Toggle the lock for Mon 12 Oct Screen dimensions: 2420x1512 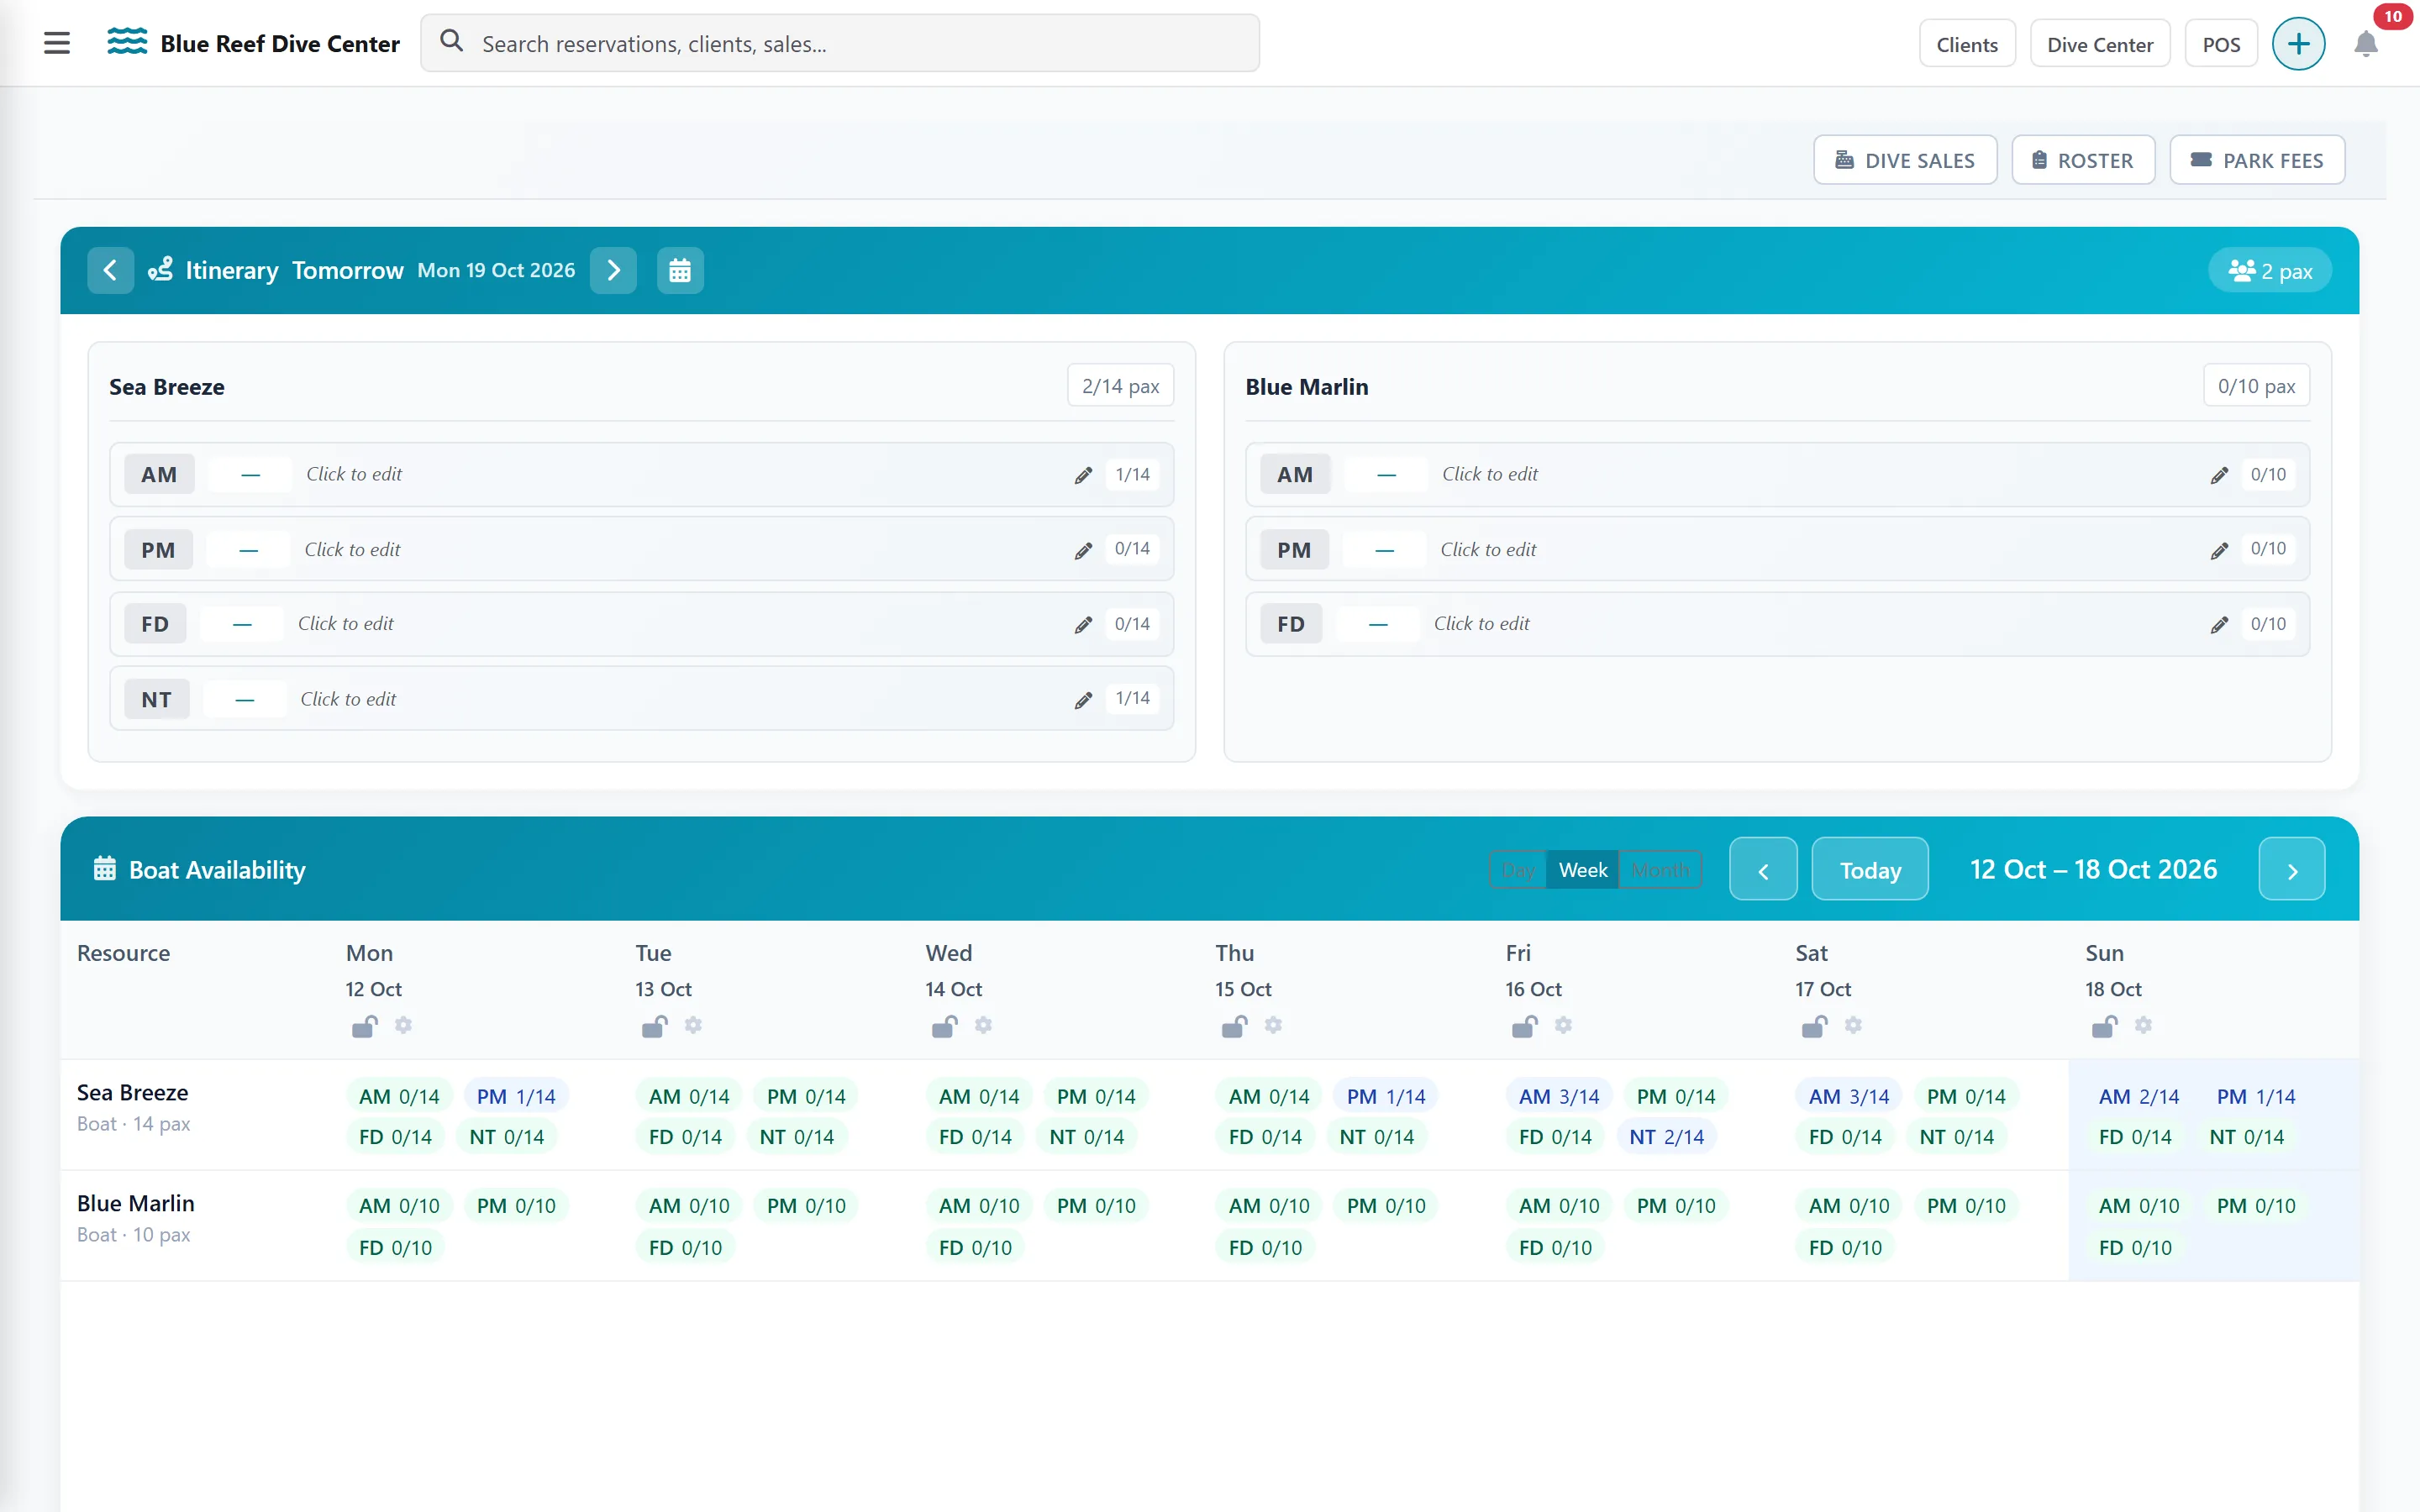point(364,1026)
